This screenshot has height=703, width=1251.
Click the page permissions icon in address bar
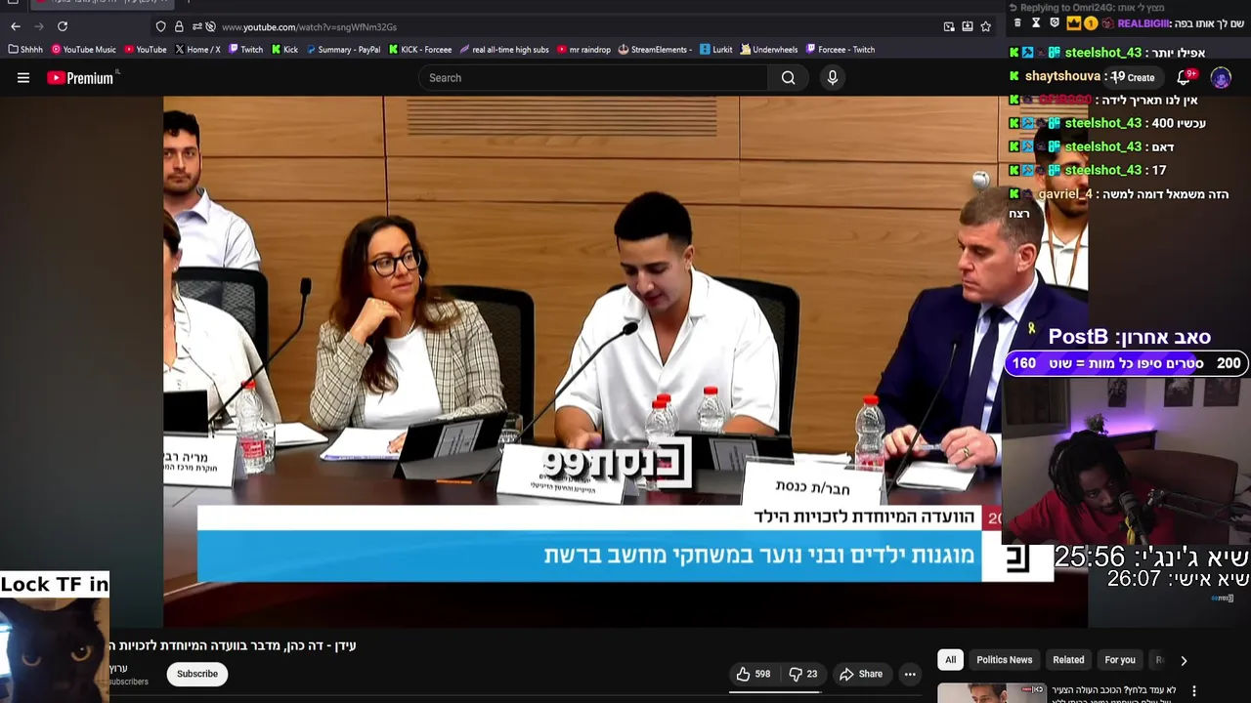[x=197, y=26]
